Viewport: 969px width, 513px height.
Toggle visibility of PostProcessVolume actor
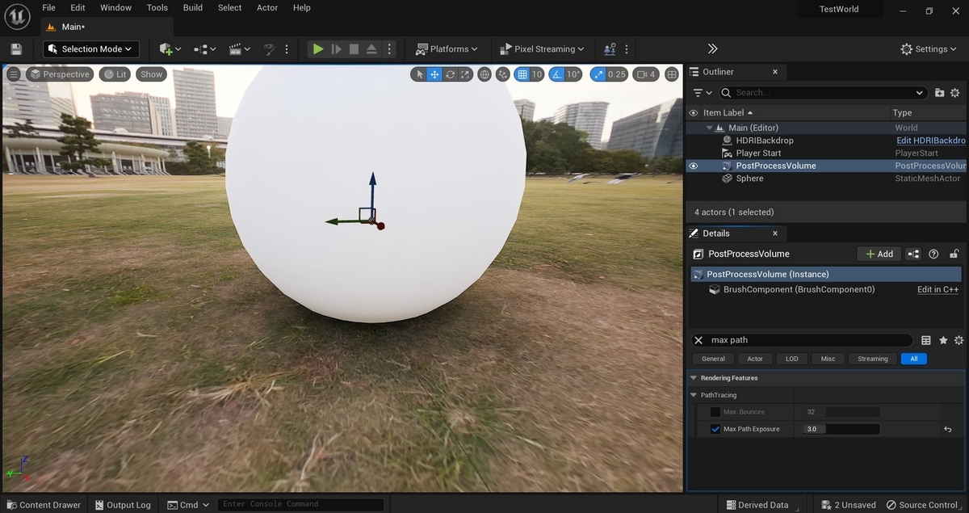[693, 166]
